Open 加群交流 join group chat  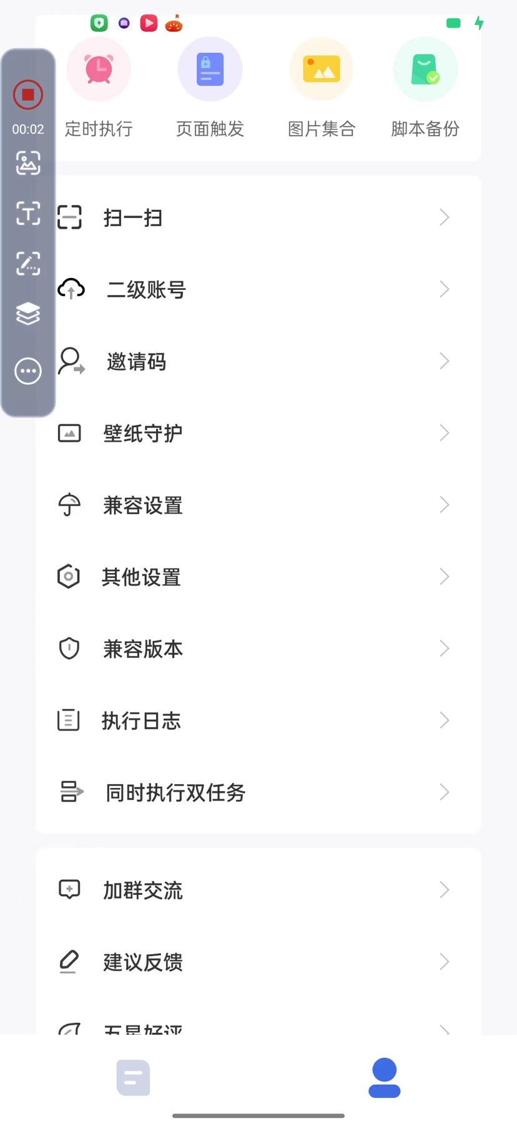(x=142, y=890)
